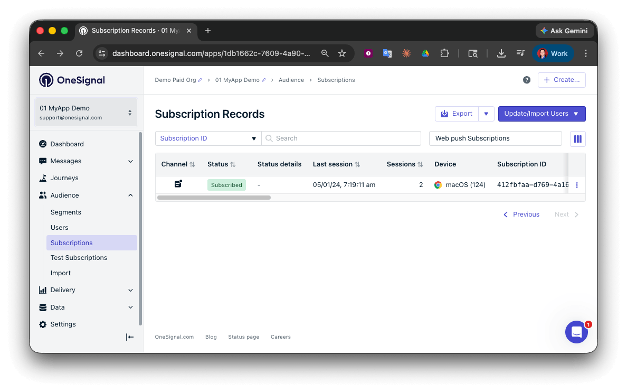Click the site information icon in address bar
The height and width of the screenshot is (392, 627).
102,53
